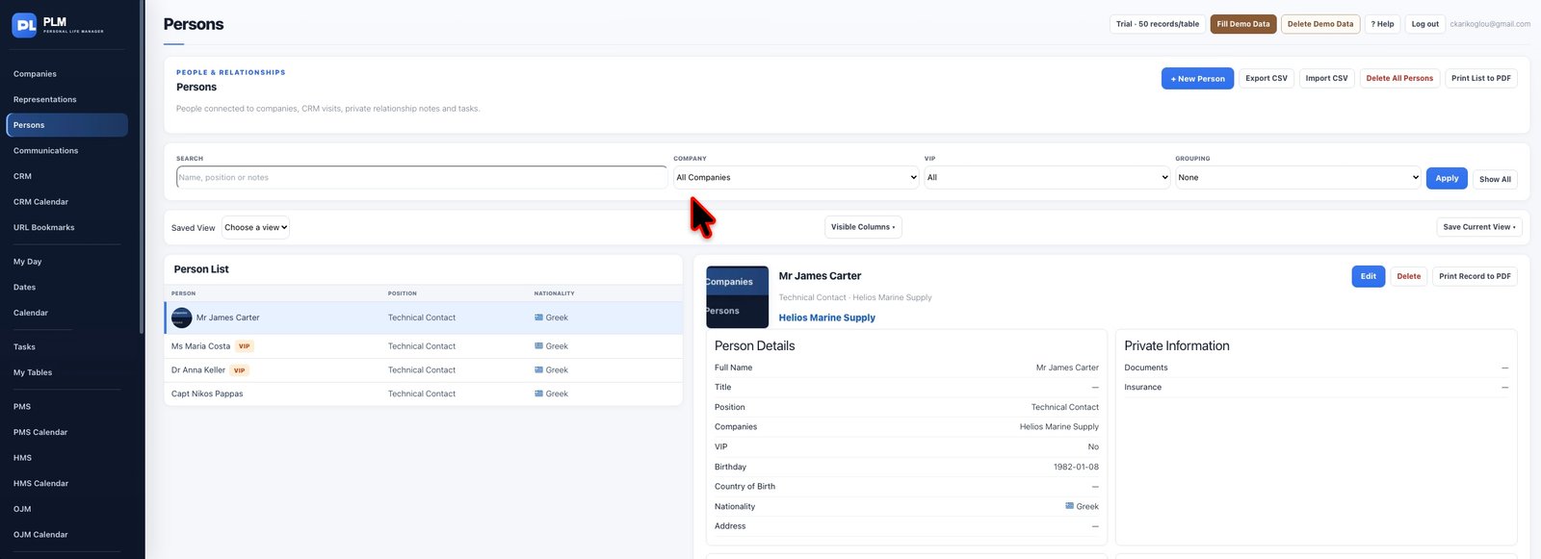Click the Fill Demo Data button

1243,24
